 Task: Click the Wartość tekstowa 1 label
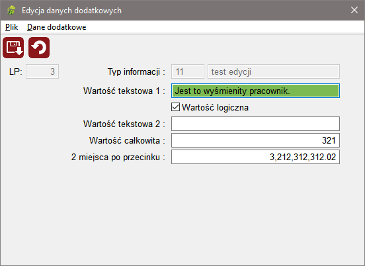tap(124, 91)
